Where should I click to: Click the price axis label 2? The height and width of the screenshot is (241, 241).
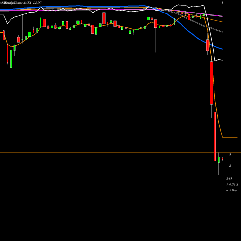click(230, 166)
